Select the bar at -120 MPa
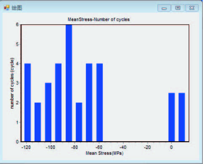This screenshot has width=203, height=164. 27,103
